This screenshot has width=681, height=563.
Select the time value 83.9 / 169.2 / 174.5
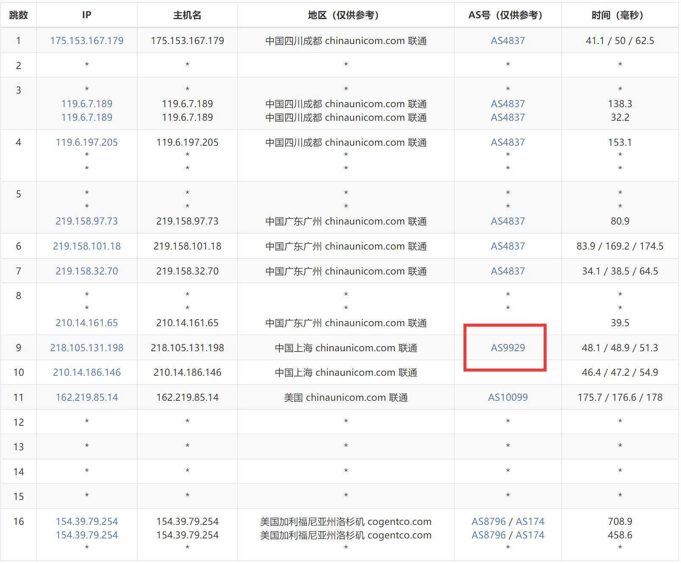(620, 246)
